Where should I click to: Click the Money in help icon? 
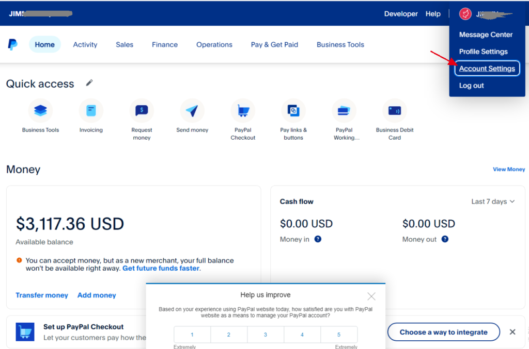click(318, 239)
